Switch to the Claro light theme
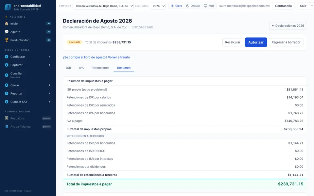 click(176, 6)
